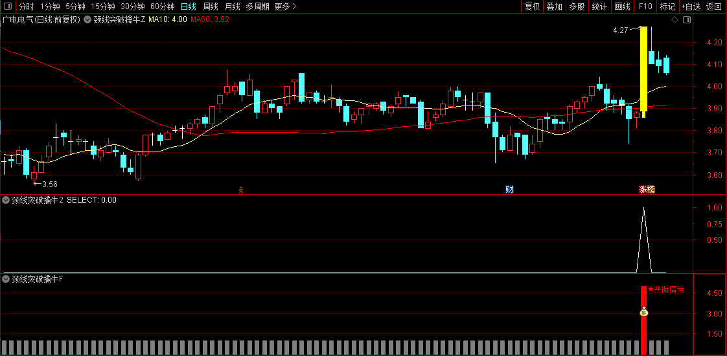Screen dimensions: 727x356
Task: Click the red S signal marker
Action: [x=240, y=190]
